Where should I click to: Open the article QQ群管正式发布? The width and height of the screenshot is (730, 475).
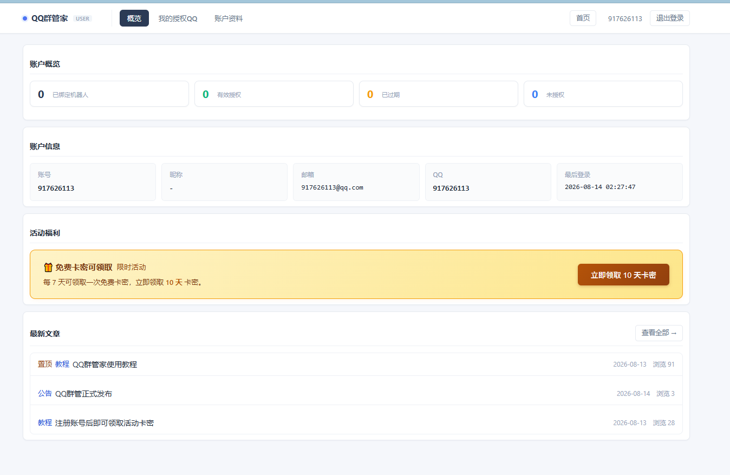(83, 394)
